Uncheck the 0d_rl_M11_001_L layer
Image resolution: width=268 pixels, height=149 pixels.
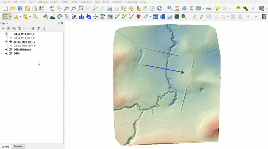[6, 34]
